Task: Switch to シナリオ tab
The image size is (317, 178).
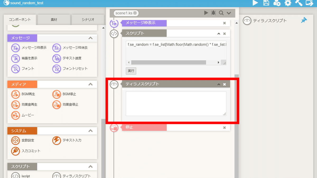Action: (88, 20)
